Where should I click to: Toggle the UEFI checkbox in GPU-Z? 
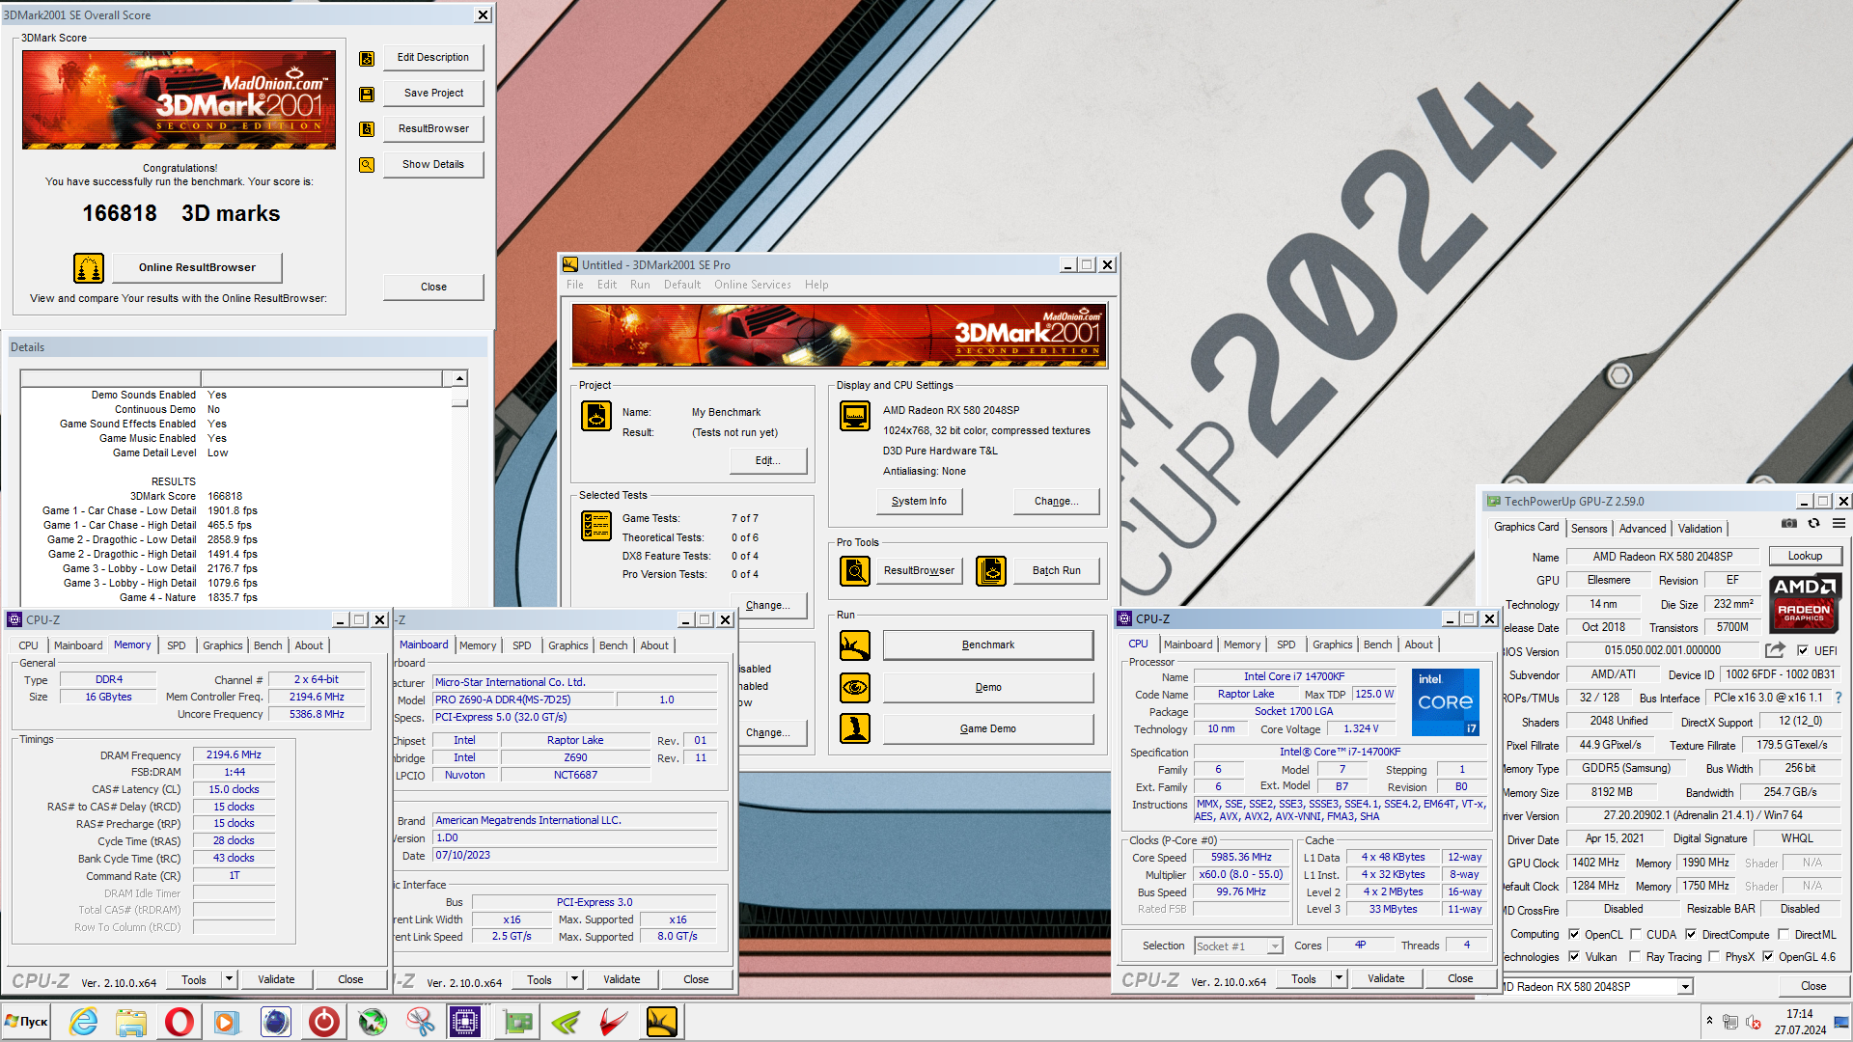pyautogui.click(x=1803, y=651)
